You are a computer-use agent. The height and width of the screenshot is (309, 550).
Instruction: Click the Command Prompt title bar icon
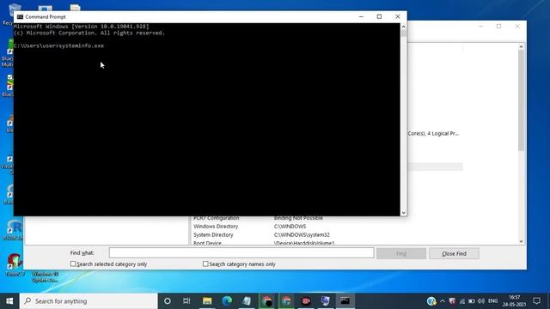coord(20,17)
